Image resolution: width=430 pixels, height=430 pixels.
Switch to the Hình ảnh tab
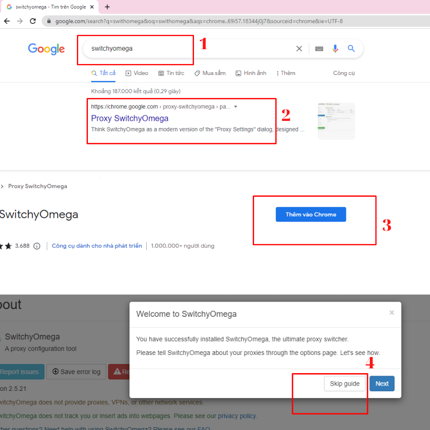pyautogui.click(x=251, y=73)
